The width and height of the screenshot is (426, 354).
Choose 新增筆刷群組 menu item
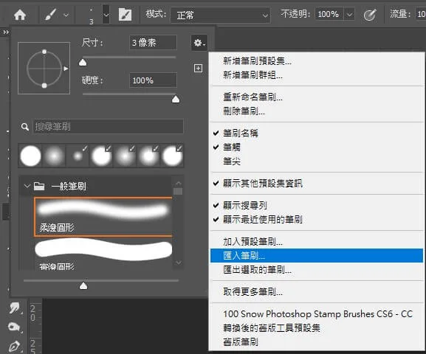click(317, 75)
